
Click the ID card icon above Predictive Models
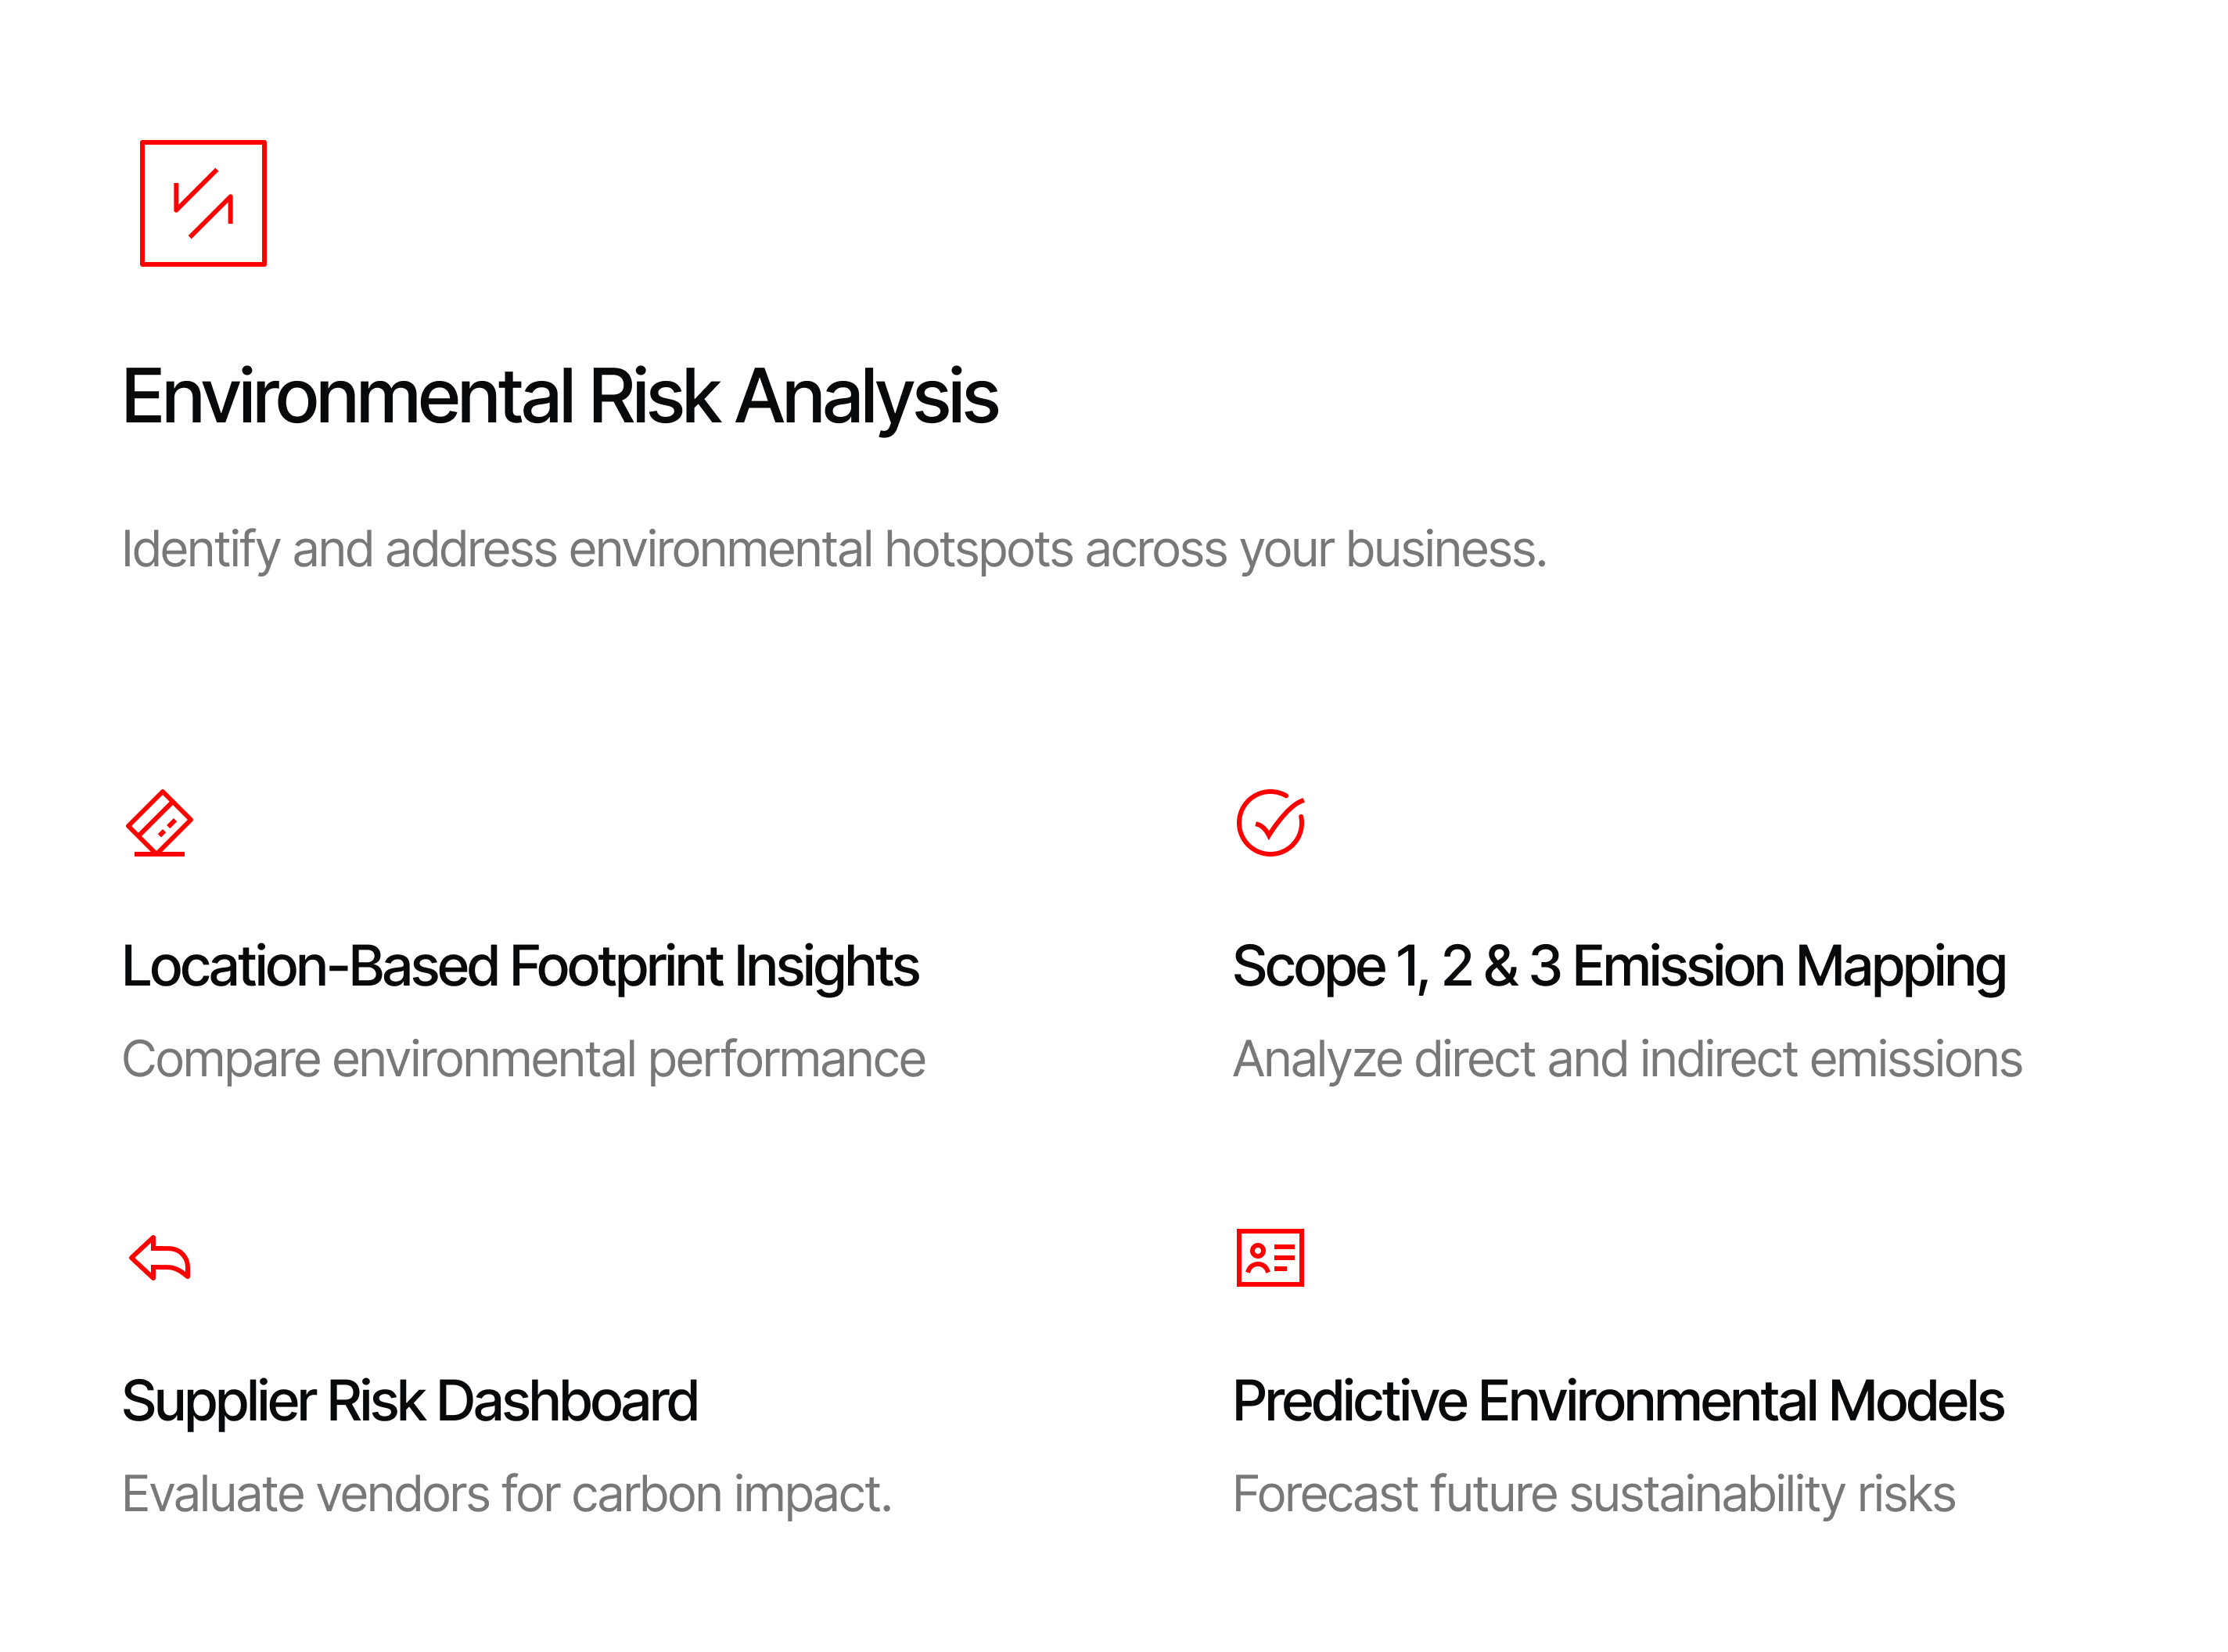pos(1270,1257)
